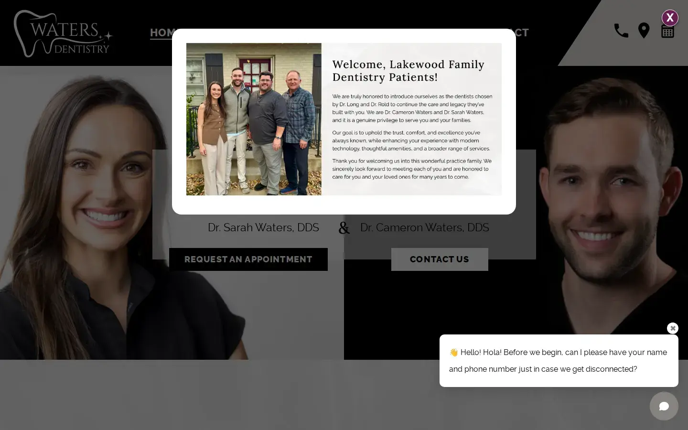Open the chat bubble widget
The image size is (688, 430).
[664, 406]
